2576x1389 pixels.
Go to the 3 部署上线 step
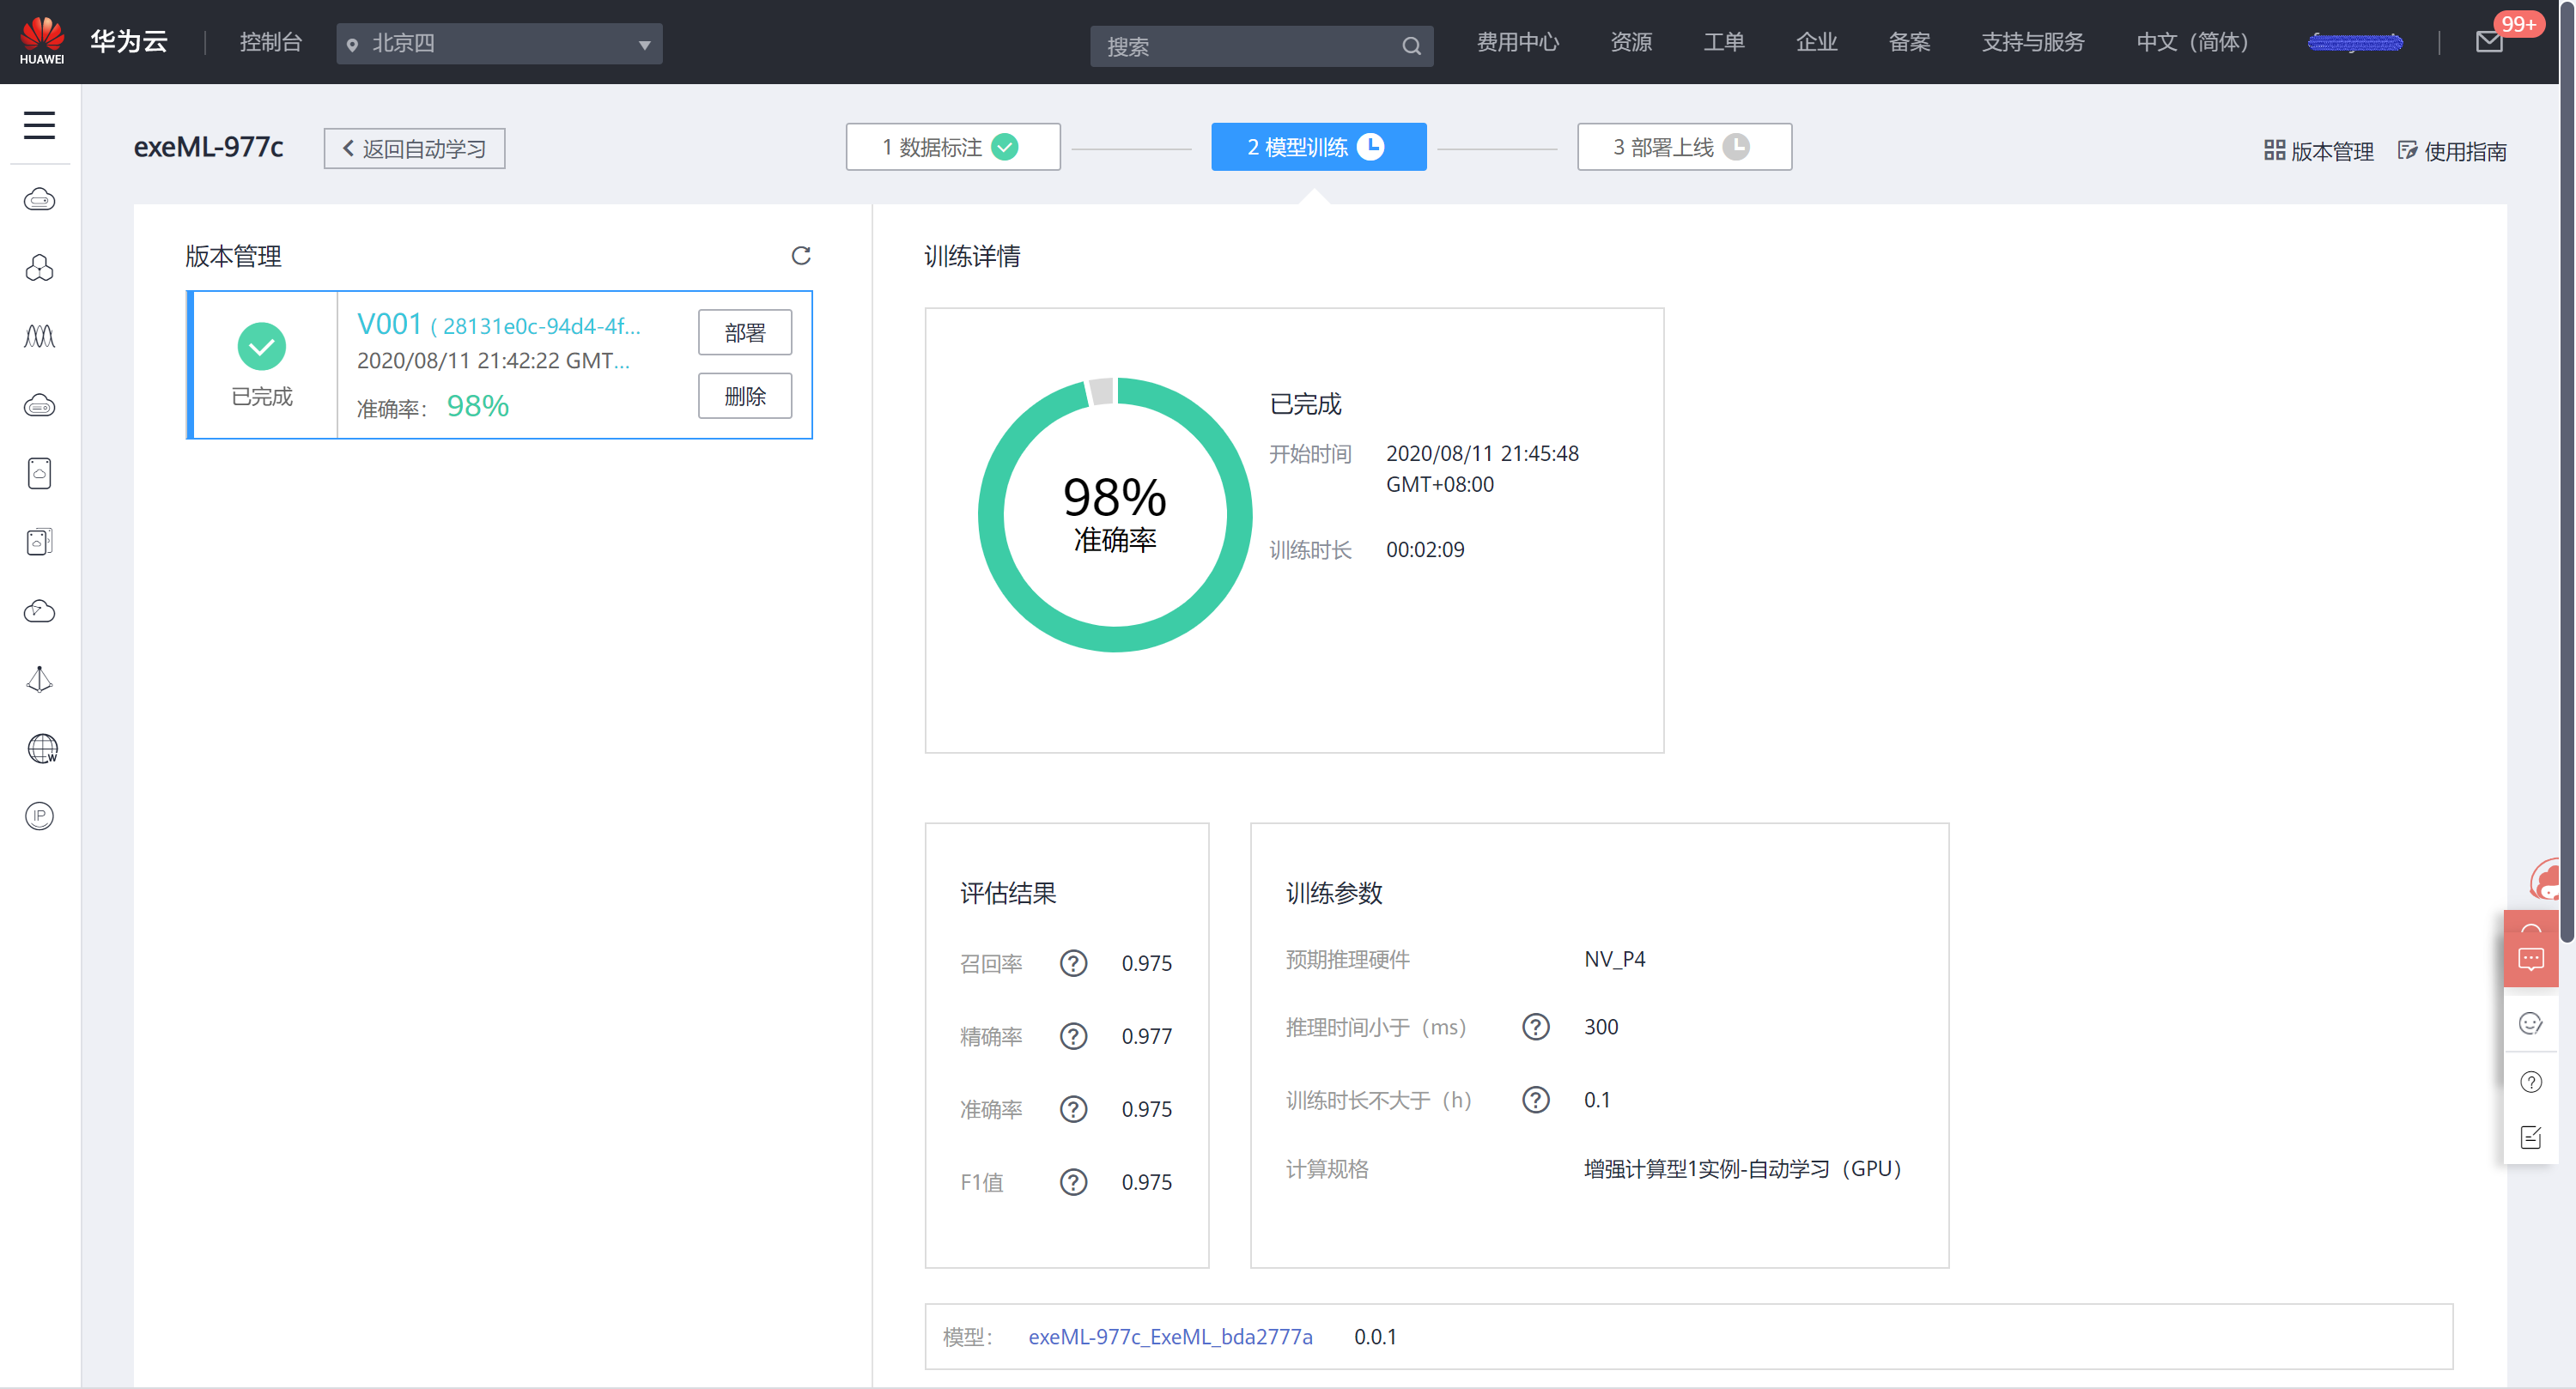[1683, 147]
